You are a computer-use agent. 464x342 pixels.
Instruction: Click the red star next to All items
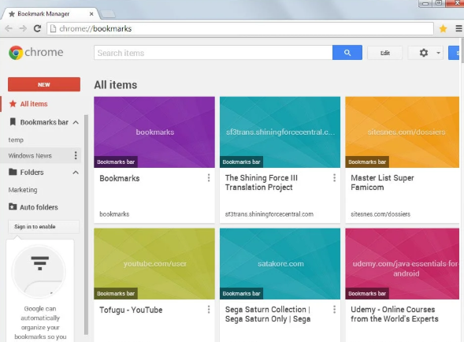pyautogui.click(x=13, y=104)
